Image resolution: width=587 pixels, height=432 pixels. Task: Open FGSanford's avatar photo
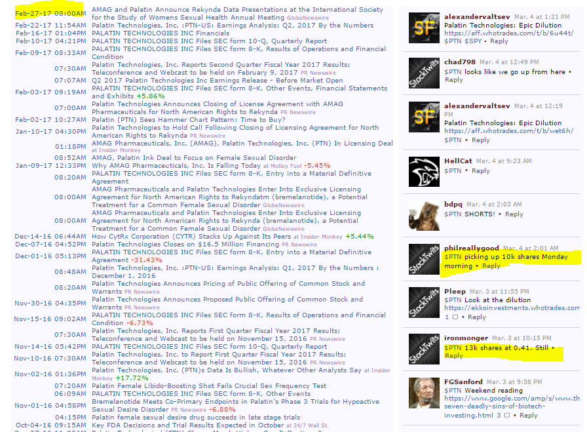coord(424,393)
